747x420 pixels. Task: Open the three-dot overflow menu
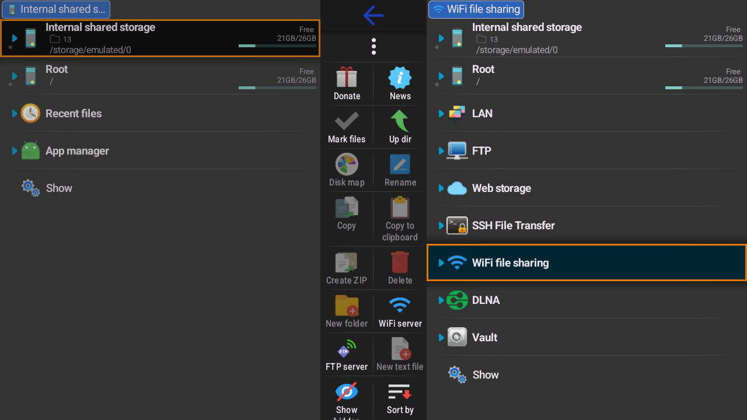tap(373, 46)
